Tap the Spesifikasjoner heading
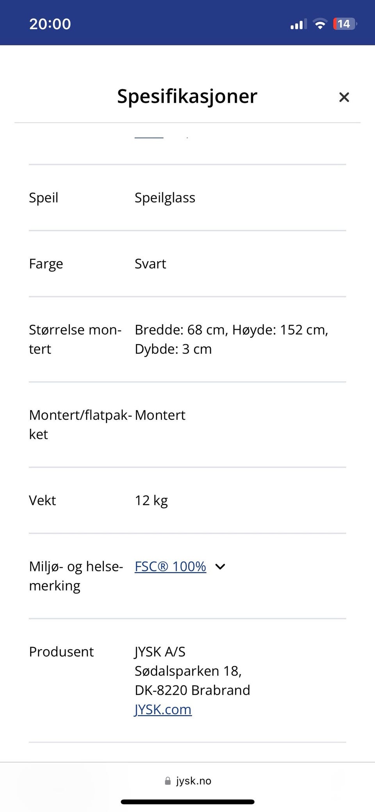 point(187,96)
